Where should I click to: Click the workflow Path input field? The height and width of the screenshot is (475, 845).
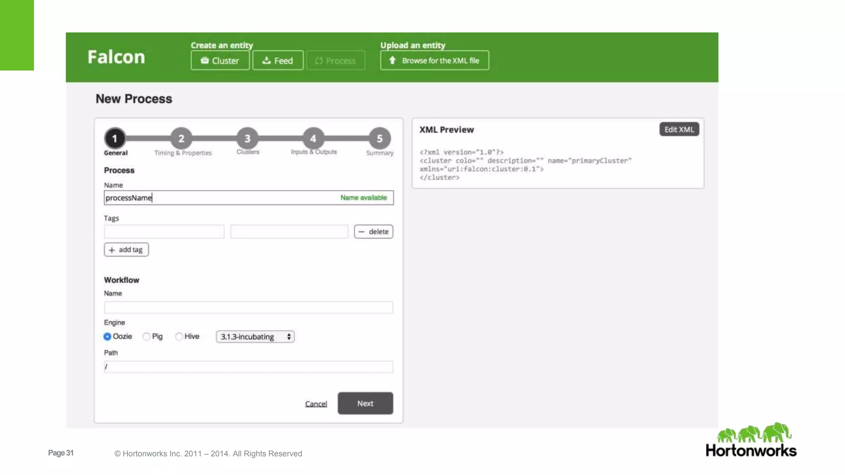tap(248, 367)
